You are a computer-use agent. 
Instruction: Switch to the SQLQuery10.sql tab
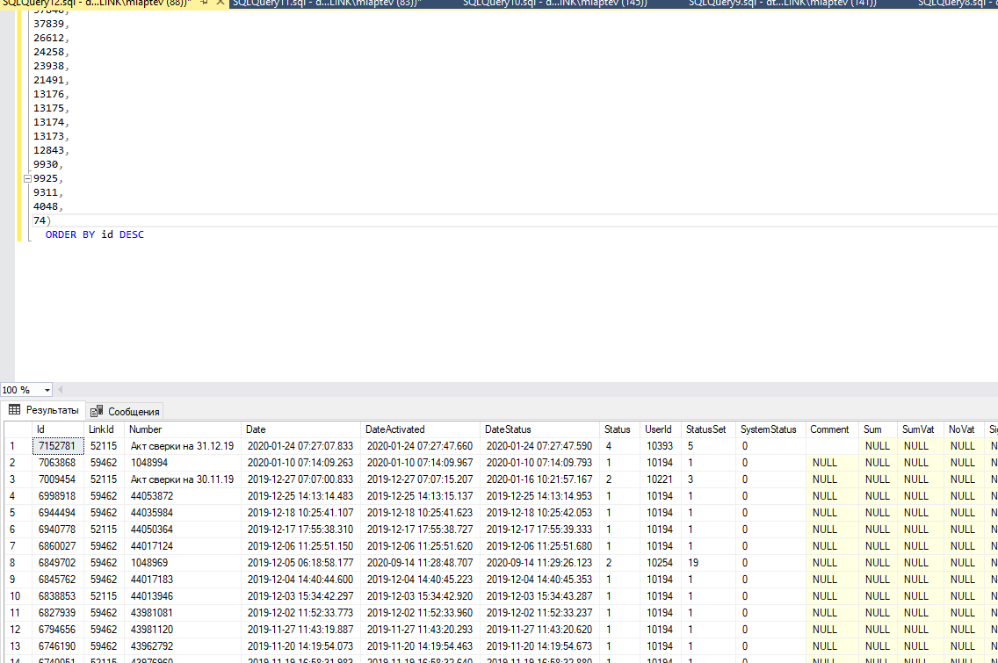tap(554, 4)
